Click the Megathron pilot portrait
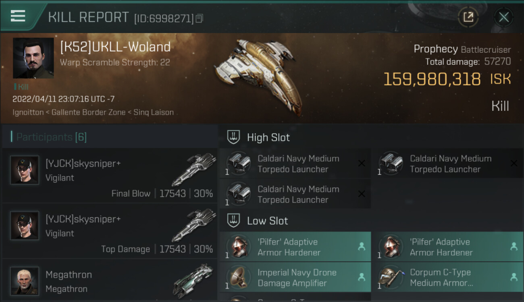524x302 pixels. (x=25, y=281)
